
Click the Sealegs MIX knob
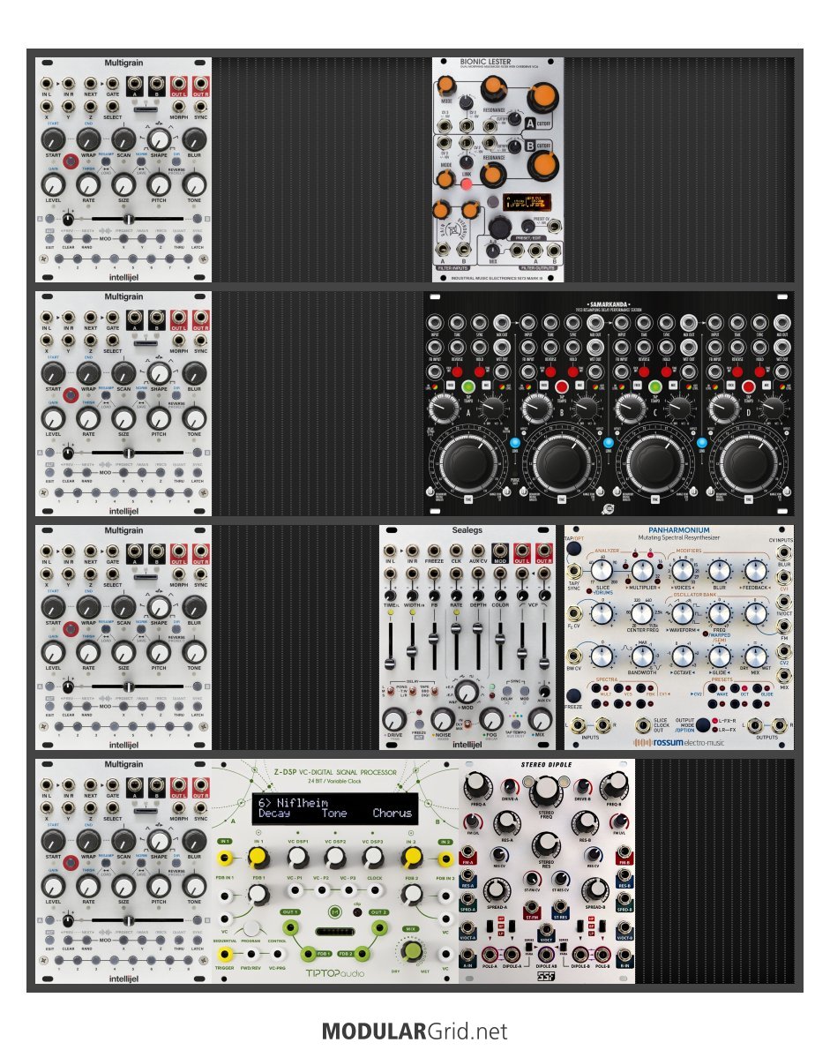point(539,720)
